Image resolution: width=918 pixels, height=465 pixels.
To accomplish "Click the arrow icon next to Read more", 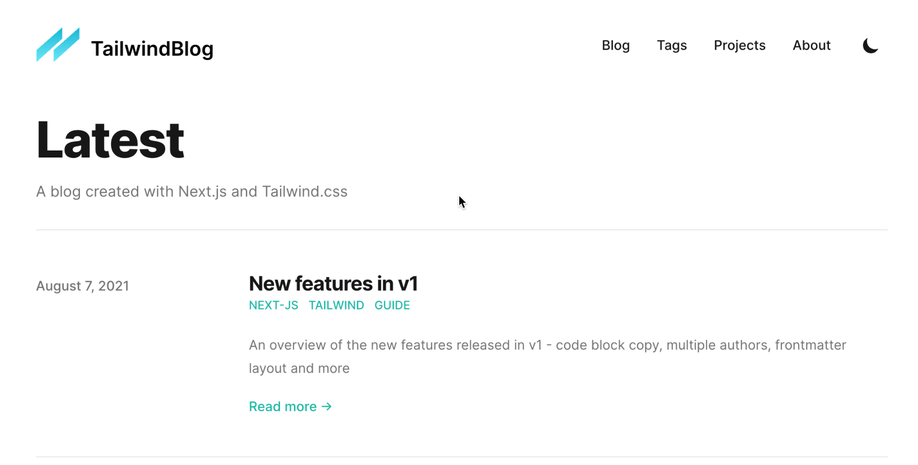I will tap(327, 406).
